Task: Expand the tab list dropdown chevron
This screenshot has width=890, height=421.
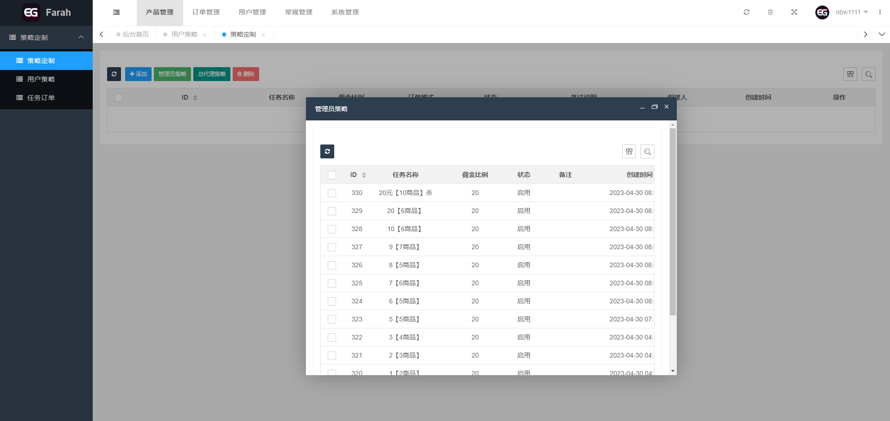Action: click(881, 34)
